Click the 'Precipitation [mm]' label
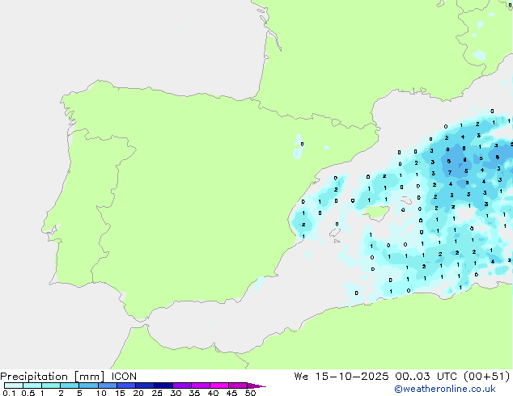Image resolution: width=513 pixels, height=396 pixels. (53, 377)
